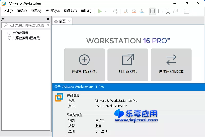
Task: Open the 选项卡(T) menu
Action: click(x=70, y=11)
